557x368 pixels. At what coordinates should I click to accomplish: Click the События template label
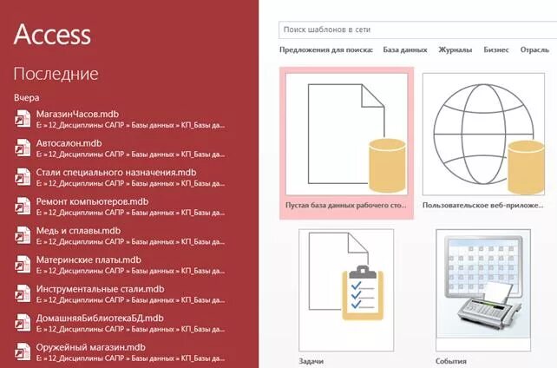(451, 361)
